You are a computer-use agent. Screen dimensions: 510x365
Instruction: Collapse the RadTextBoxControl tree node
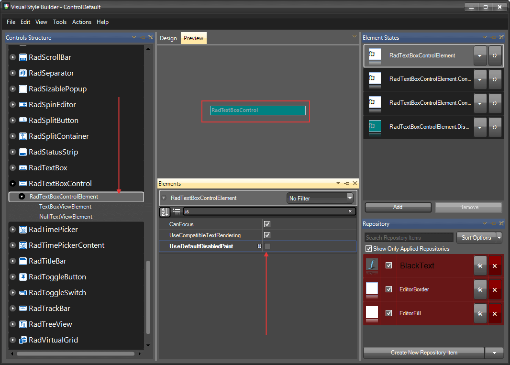point(11,183)
